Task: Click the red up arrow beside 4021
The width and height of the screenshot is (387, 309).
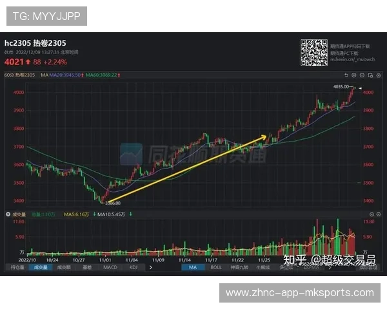Action: click(x=29, y=62)
